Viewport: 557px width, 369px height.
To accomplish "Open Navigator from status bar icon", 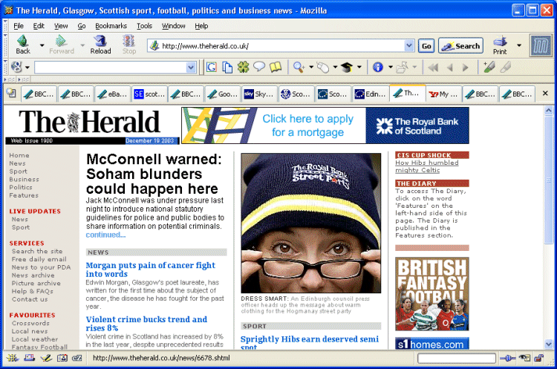I will click(x=13, y=358).
